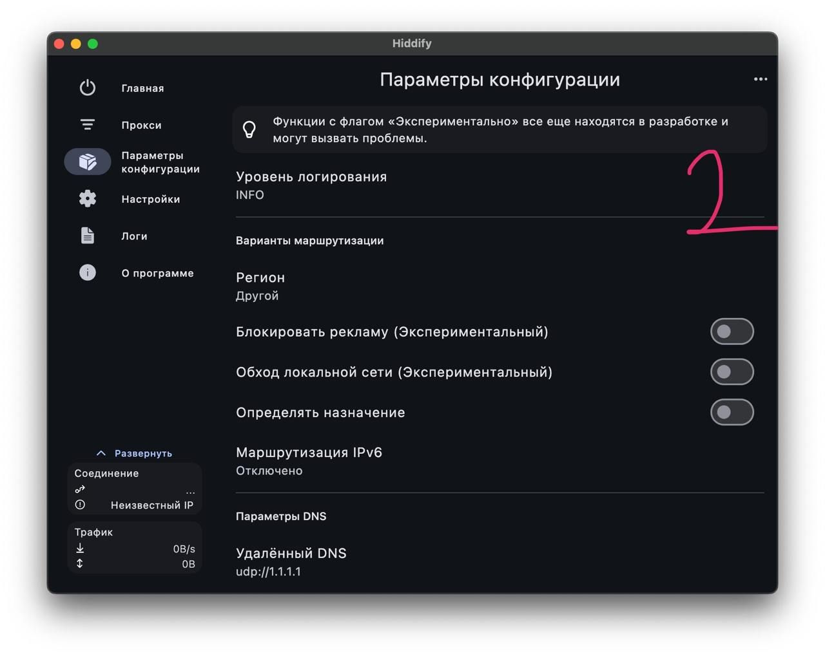The image size is (825, 656).
Task: Open the three-dots menu at top right
Action: (761, 79)
